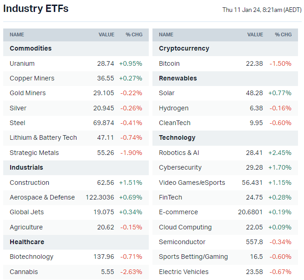304x280 pixels.
Task: Open Lithium & Battery Tech ETF
Action: tap(43, 137)
